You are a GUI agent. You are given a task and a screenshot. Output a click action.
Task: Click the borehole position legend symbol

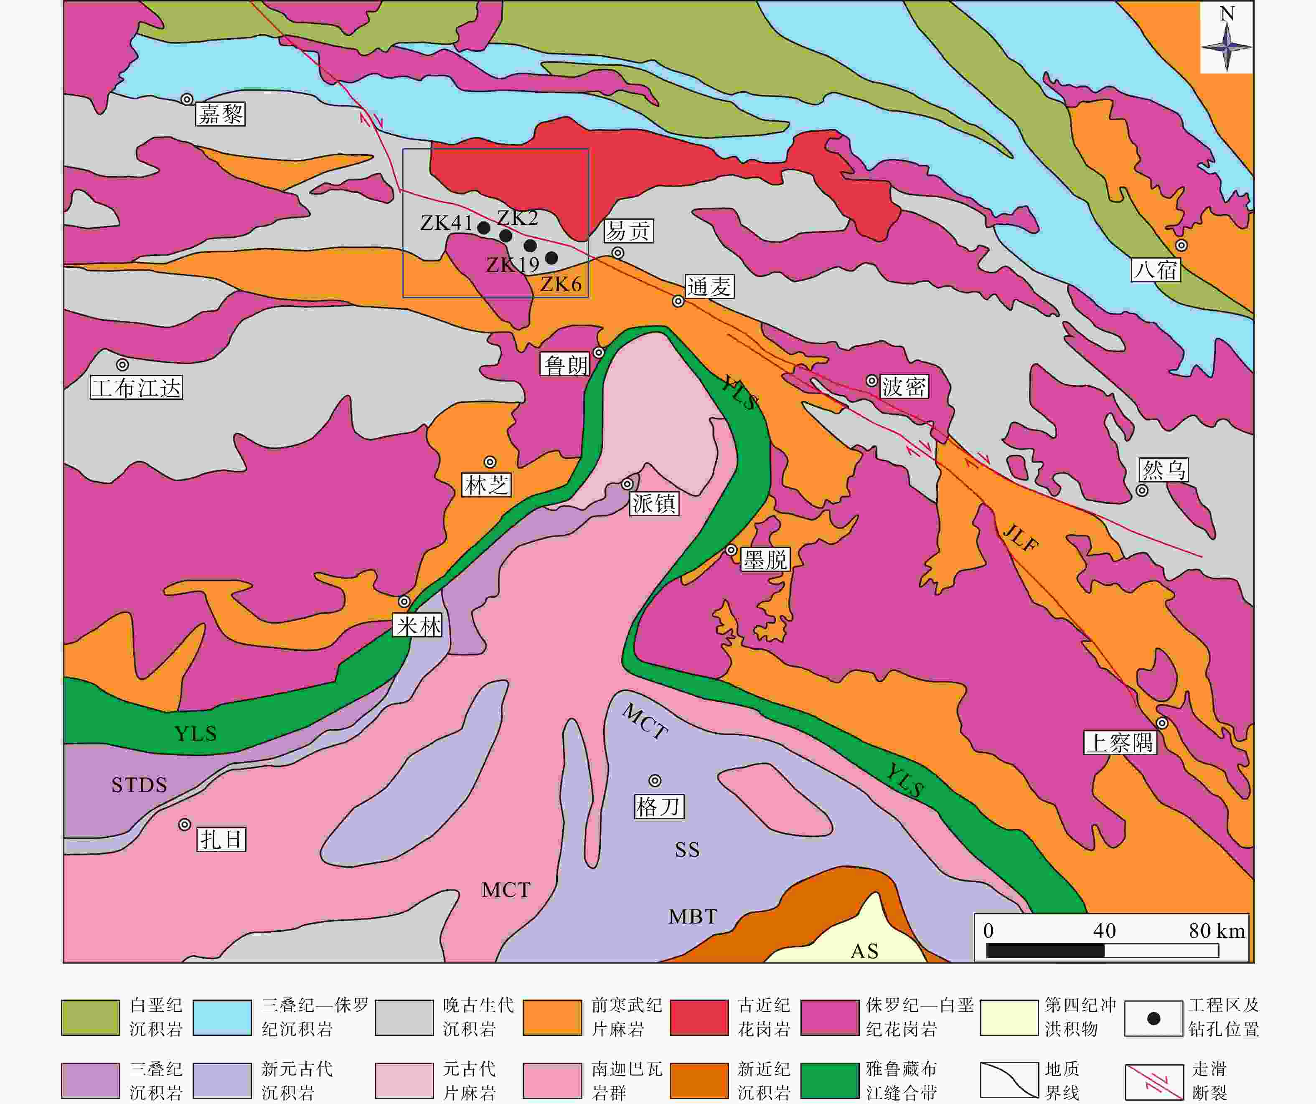coord(1154,1018)
